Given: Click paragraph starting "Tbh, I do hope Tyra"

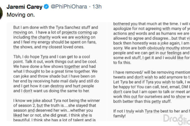Looking at the screenshot, I should tap(56, 74).
